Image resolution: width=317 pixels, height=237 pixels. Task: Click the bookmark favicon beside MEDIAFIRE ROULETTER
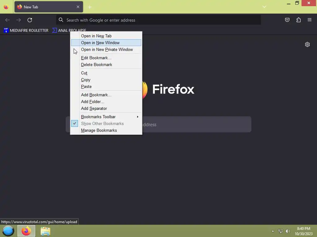(6, 31)
